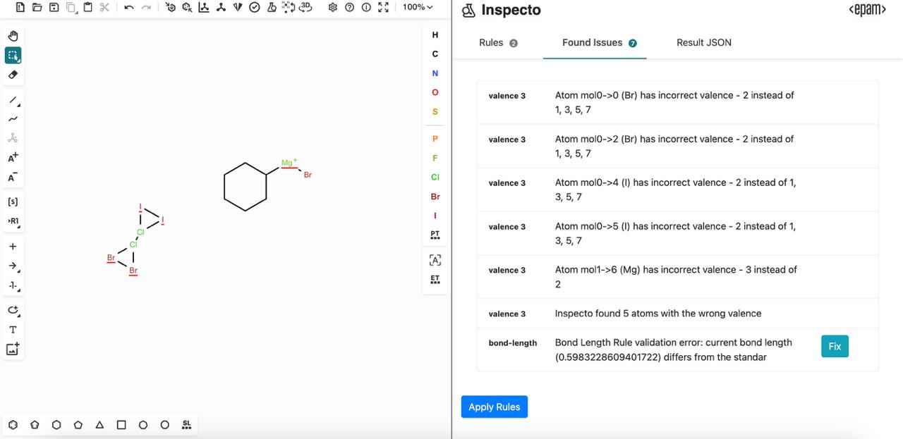Click the Redo arrow icon
The image size is (903, 439).
tap(146, 7)
